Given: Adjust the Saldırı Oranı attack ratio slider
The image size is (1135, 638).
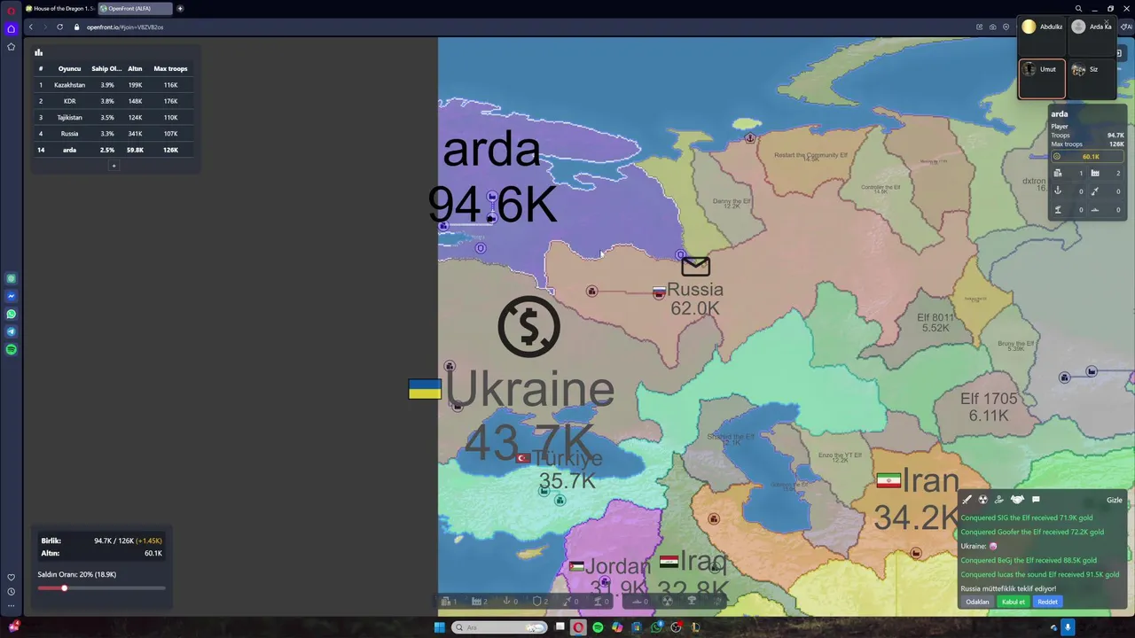Looking at the screenshot, I should (101, 587).
